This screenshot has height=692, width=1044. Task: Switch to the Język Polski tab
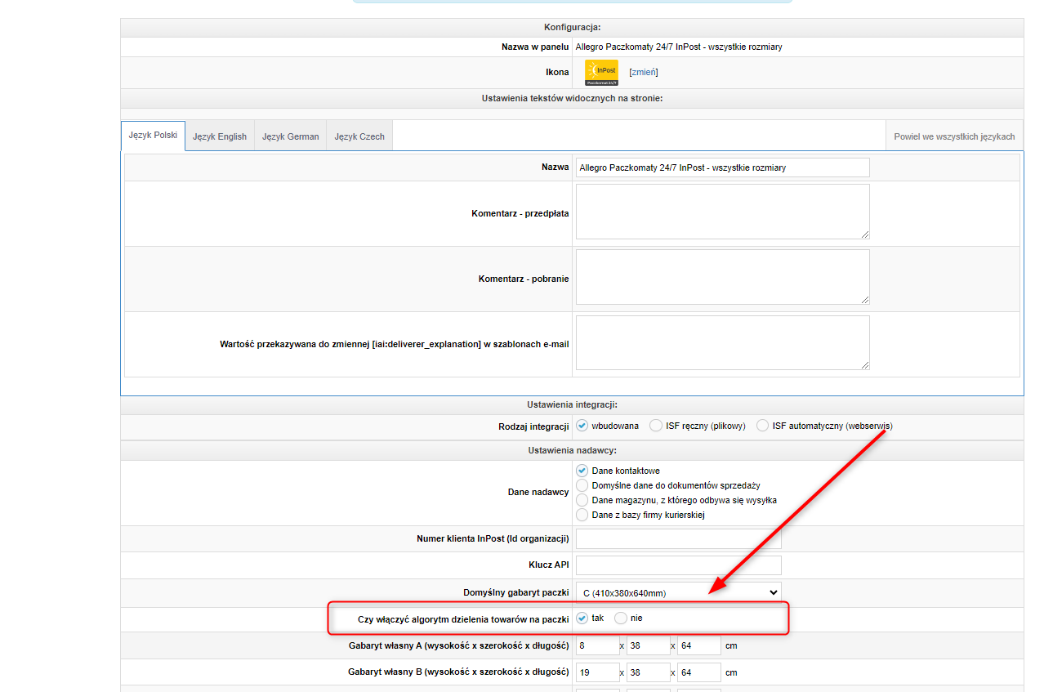click(153, 136)
